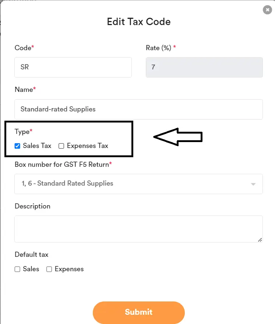
Task: Click the "Sales Tax" checkbox label text
Action: point(37,146)
